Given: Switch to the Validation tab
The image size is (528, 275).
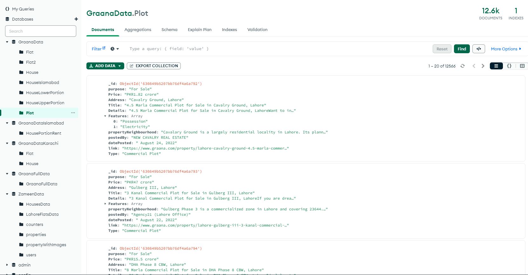Looking at the screenshot, I should click(257, 29).
